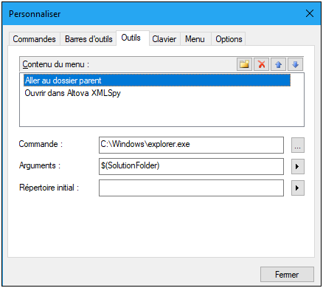Browse for command with the ellipsis button
Screen dimensions: 323x288
click(x=298, y=145)
